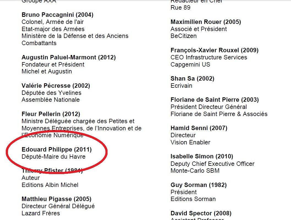Select the Fleur Pellerin (2012) heading
This screenshot has width=291, height=220.
click(x=51, y=114)
